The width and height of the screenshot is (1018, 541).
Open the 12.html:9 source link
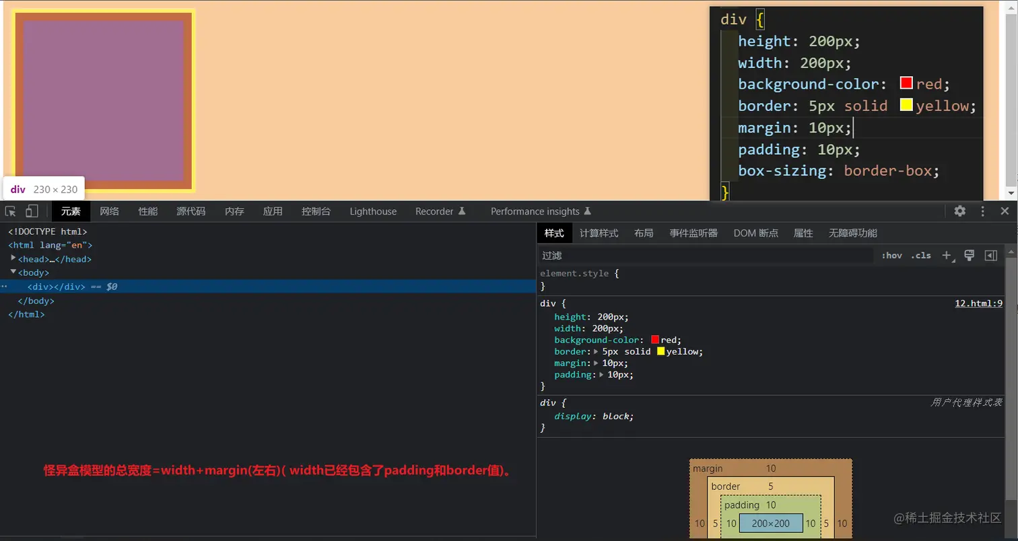point(978,303)
